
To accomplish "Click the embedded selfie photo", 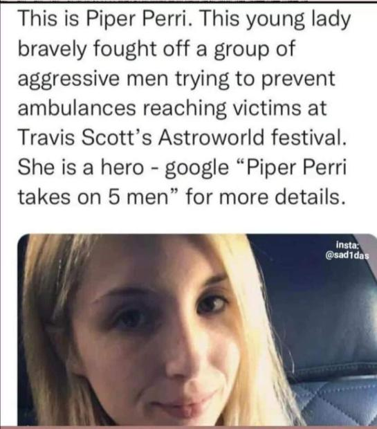I will (x=197, y=330).
